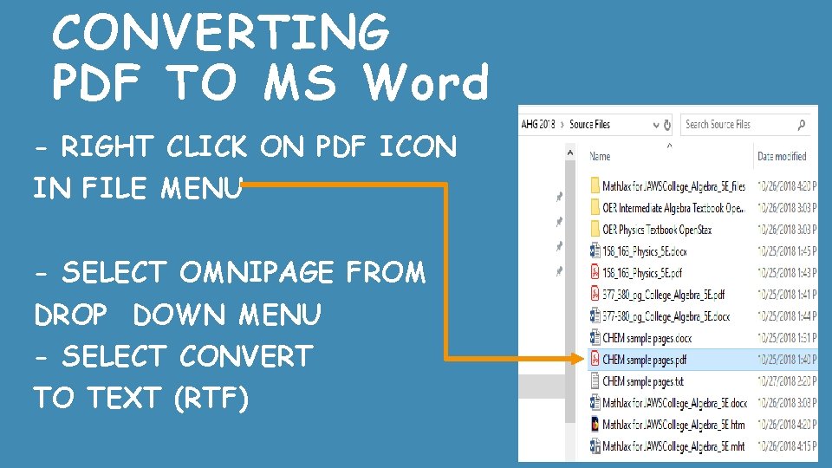Select file name 577-580_pg_College_Algebra_5E.docx
This screenshot has height=468, width=832.
tap(666, 316)
